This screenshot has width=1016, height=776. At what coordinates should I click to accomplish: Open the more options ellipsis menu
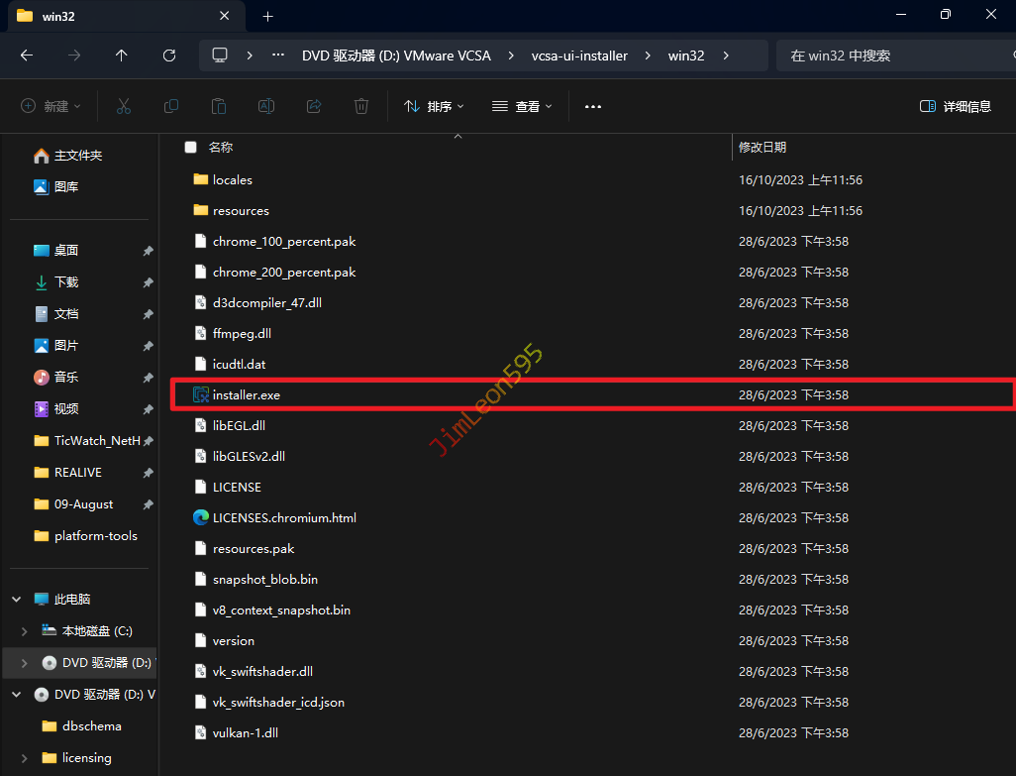click(593, 106)
